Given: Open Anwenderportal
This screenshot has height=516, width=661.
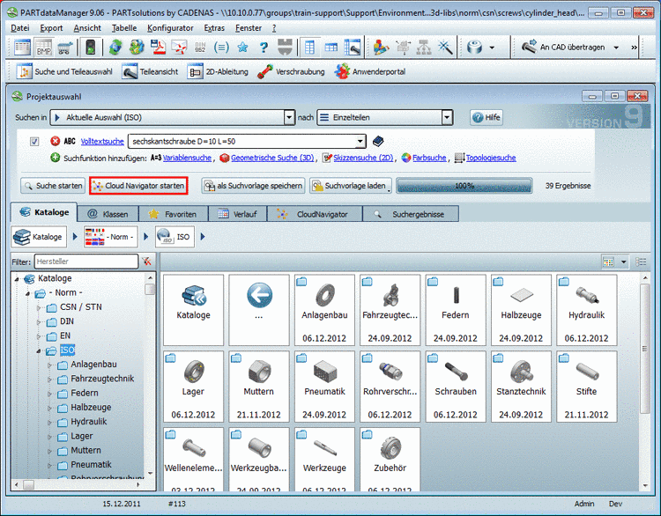Looking at the screenshot, I should coord(370,71).
